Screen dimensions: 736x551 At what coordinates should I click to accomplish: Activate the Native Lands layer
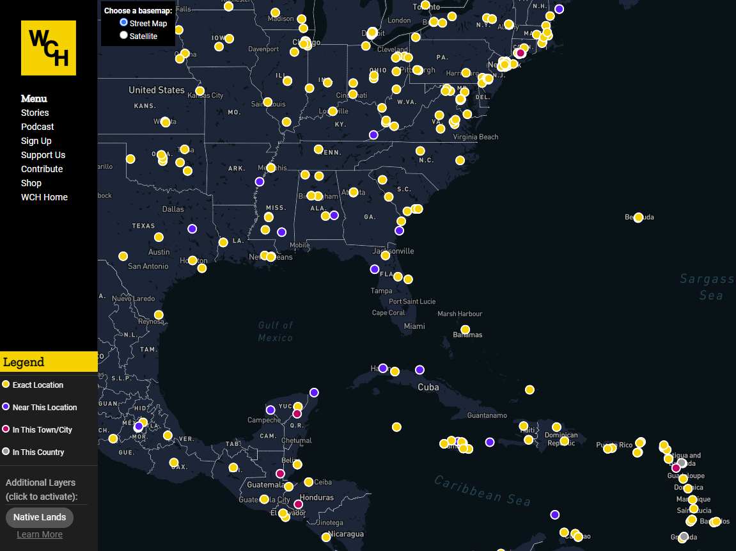pyautogui.click(x=39, y=517)
